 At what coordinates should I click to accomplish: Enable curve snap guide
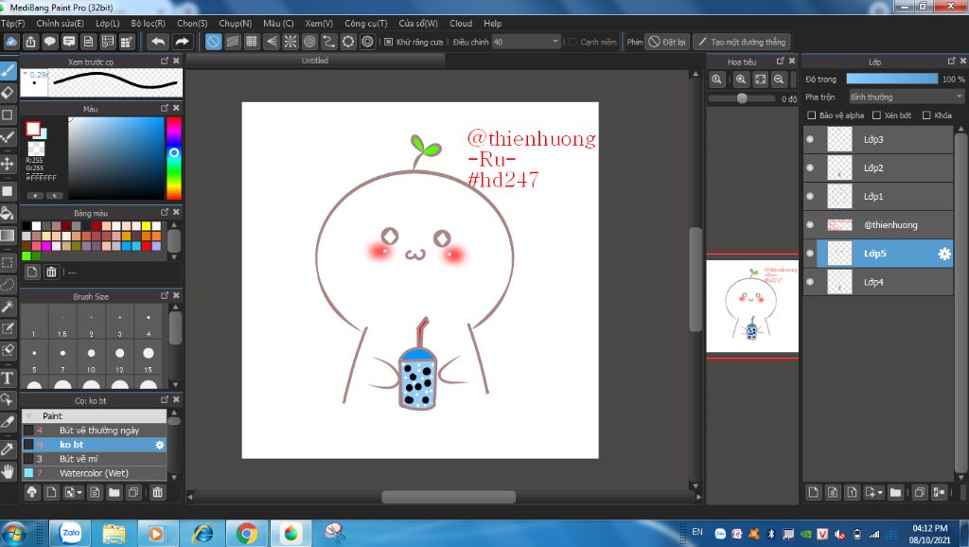tap(328, 42)
